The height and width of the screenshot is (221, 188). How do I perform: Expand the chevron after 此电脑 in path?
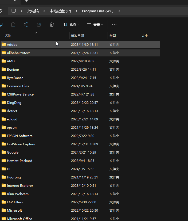[44, 11]
